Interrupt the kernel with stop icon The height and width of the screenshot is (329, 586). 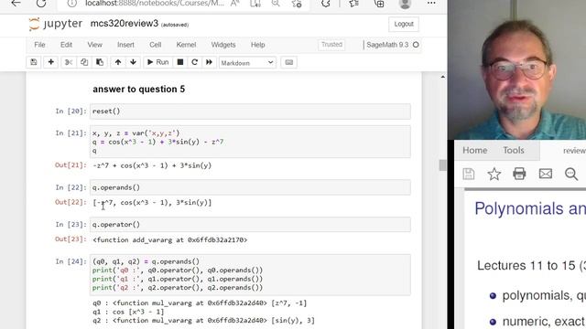point(180,62)
